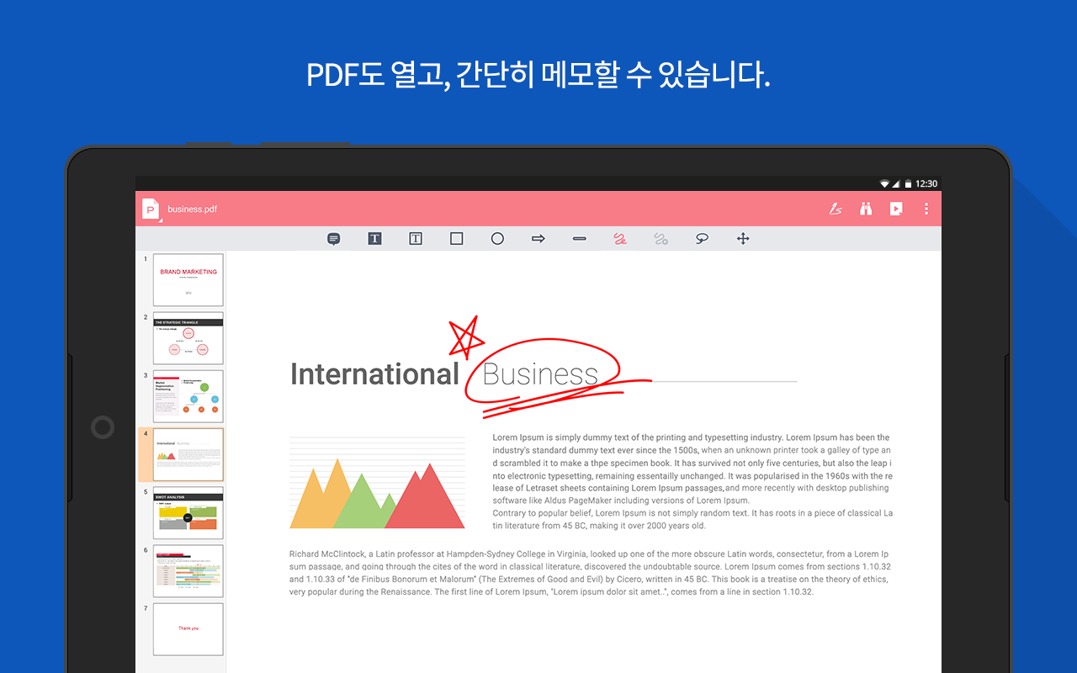The image size is (1077, 673).
Task: Select the outlined text box tool
Action: pos(416,239)
